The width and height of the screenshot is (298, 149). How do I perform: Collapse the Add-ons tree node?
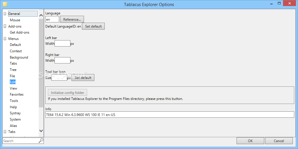tap(5, 26)
